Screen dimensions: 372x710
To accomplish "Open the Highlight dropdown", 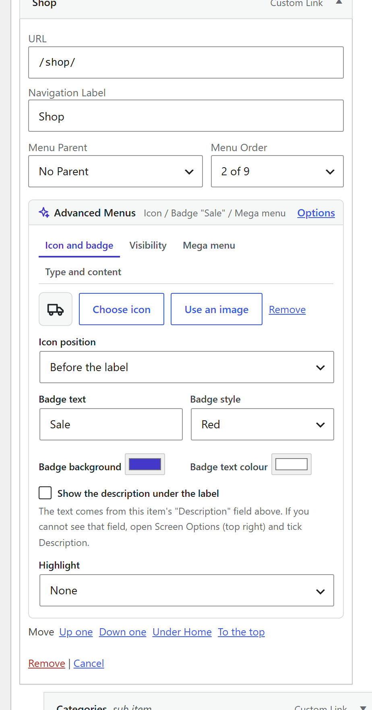I will [x=187, y=590].
